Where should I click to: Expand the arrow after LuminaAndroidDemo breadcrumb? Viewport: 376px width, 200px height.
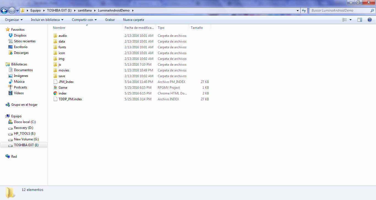pos(133,10)
